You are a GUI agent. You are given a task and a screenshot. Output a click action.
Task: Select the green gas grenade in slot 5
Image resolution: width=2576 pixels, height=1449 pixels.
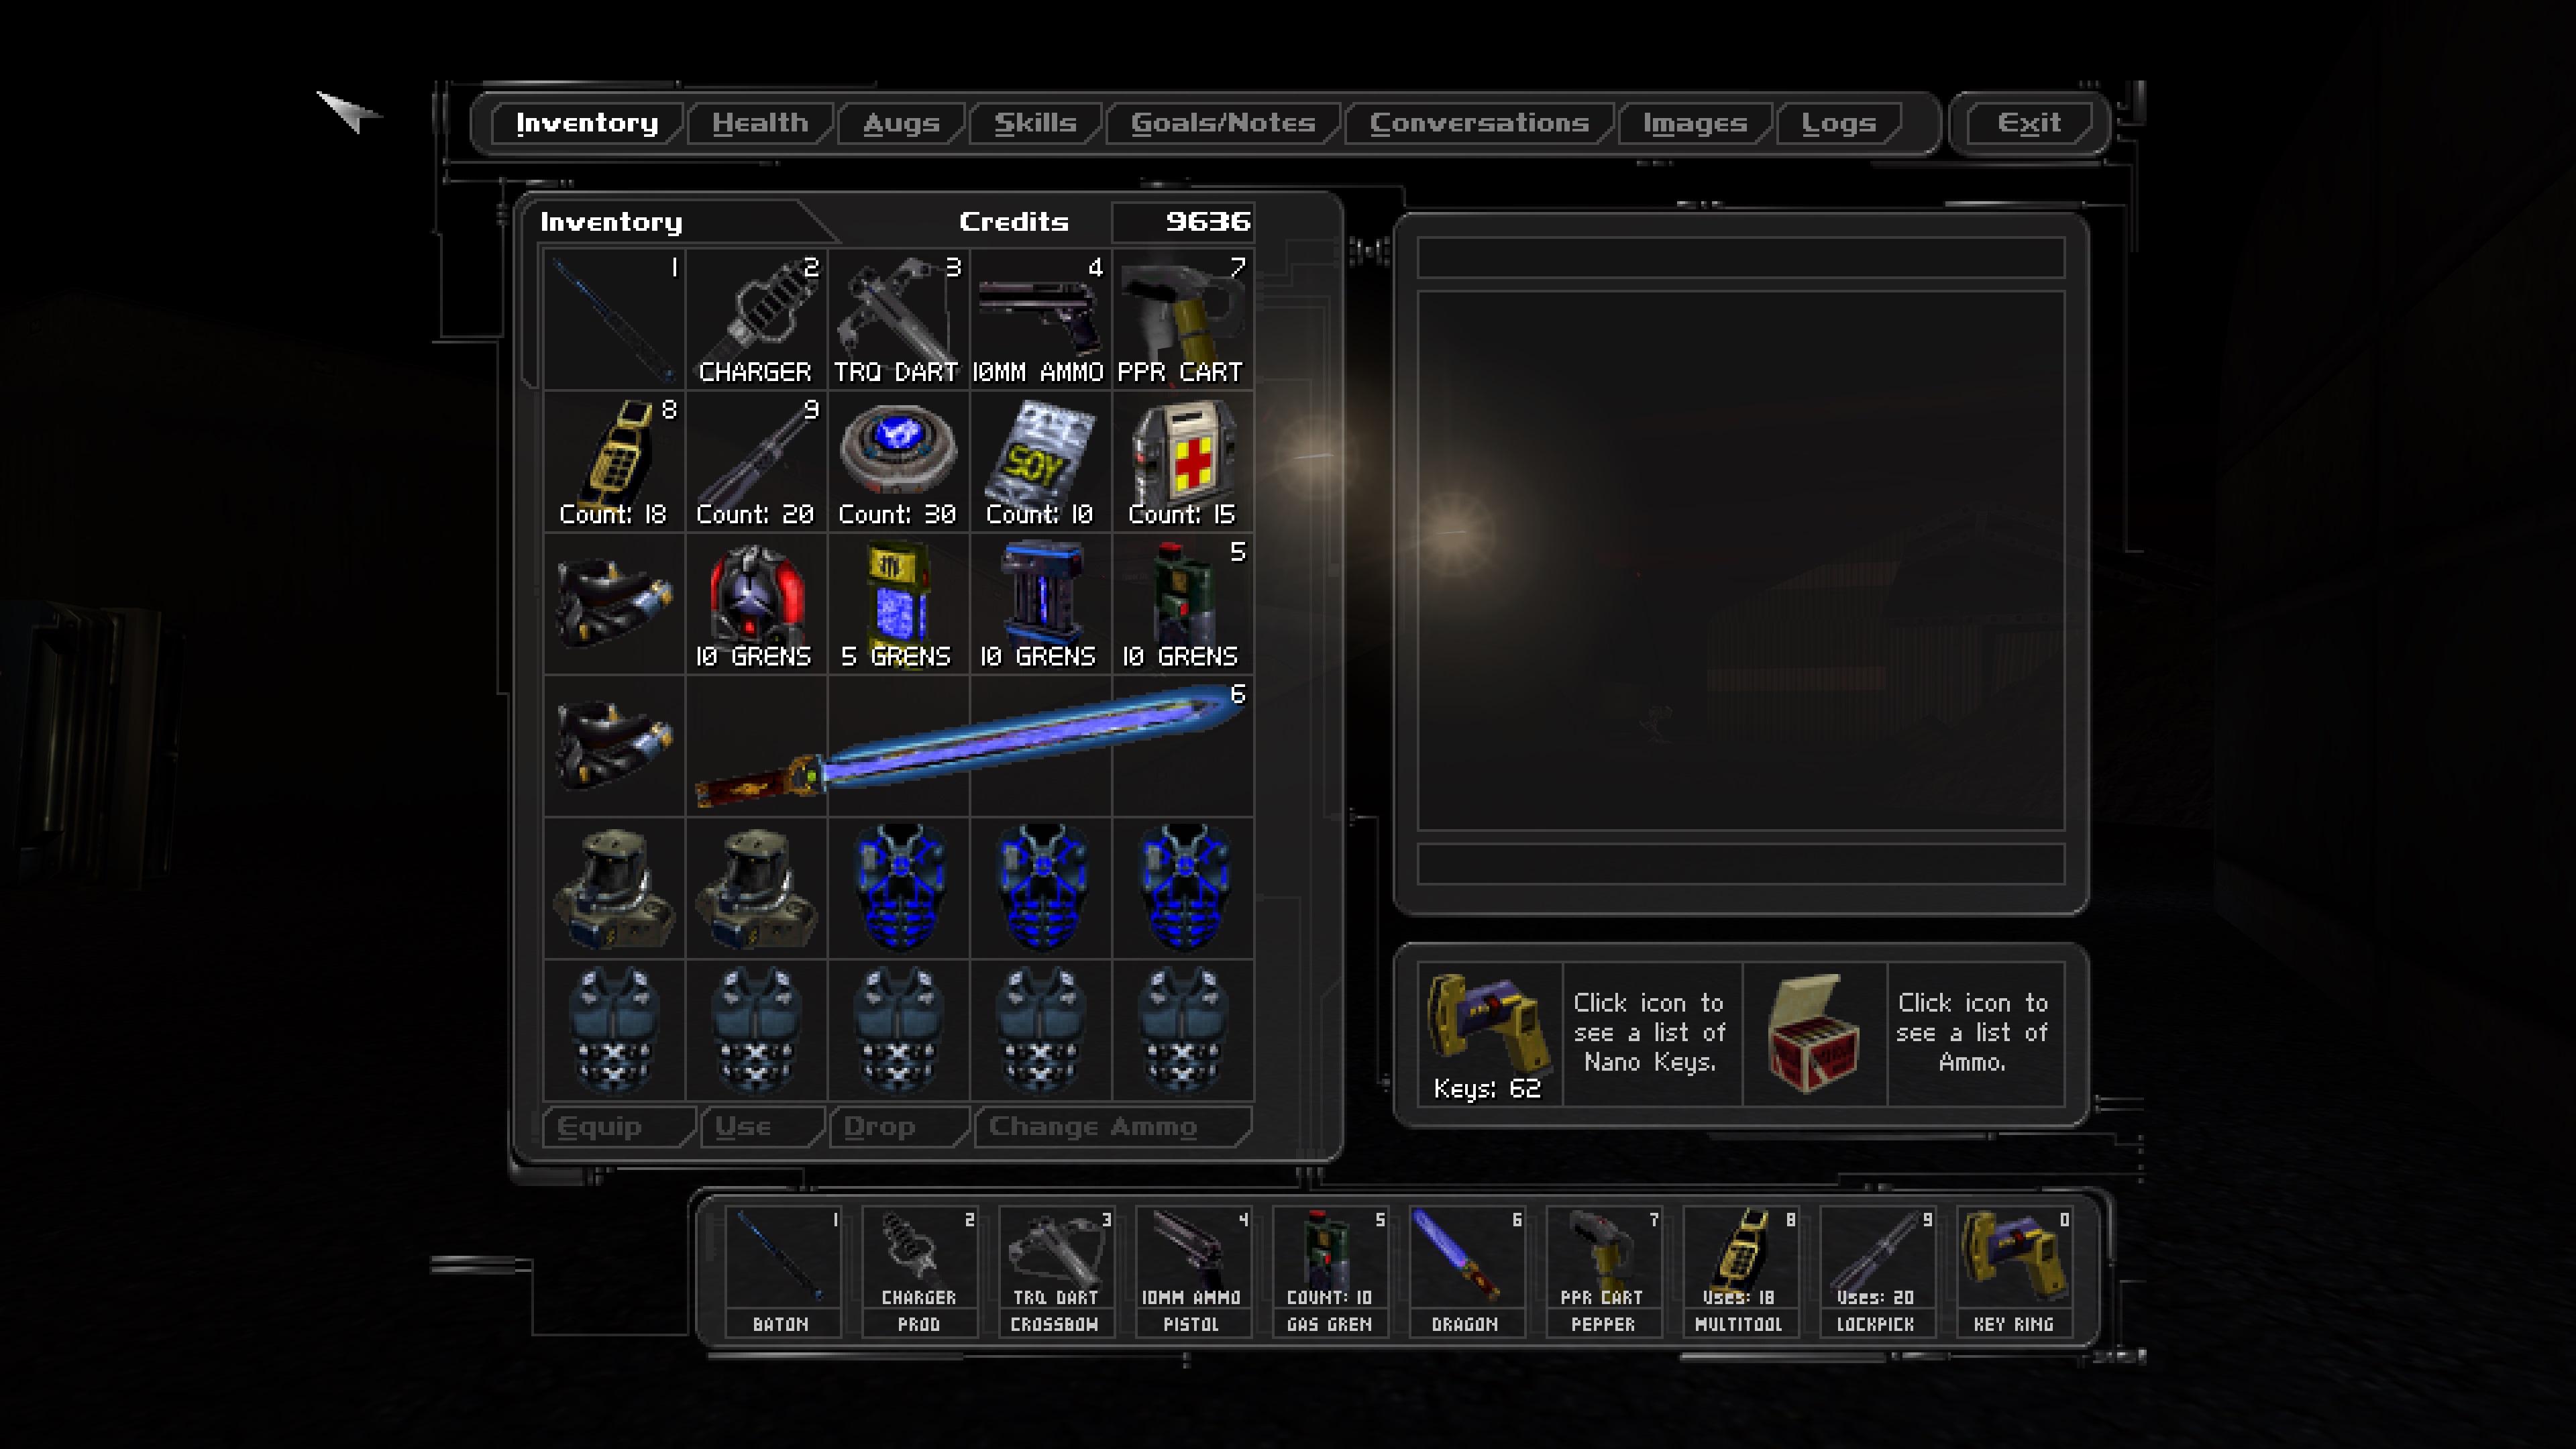(1182, 603)
